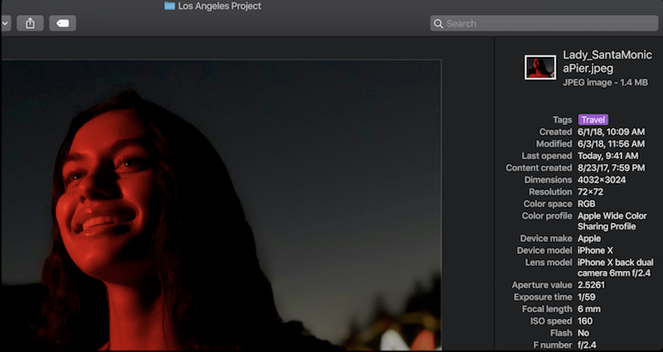Select the Color profile Apple Wide Color value

tap(612, 216)
